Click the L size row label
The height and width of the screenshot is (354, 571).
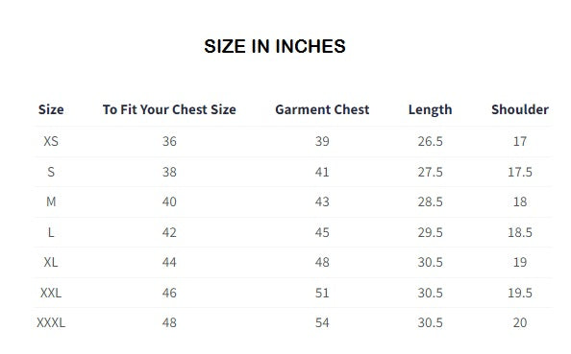(x=51, y=232)
